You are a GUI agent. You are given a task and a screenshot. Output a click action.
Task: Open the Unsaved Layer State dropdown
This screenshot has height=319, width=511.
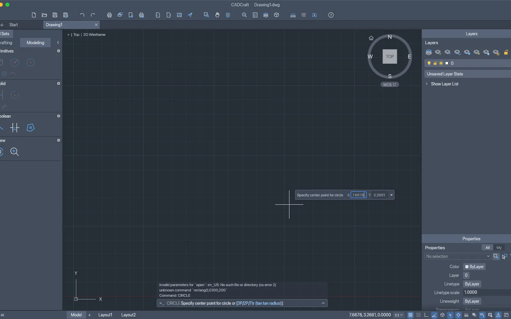468,74
